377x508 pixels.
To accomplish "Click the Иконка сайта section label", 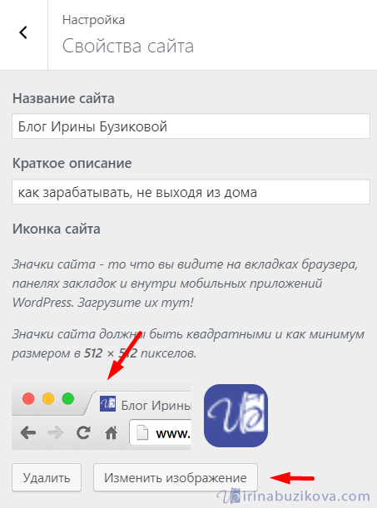I will point(57,229).
